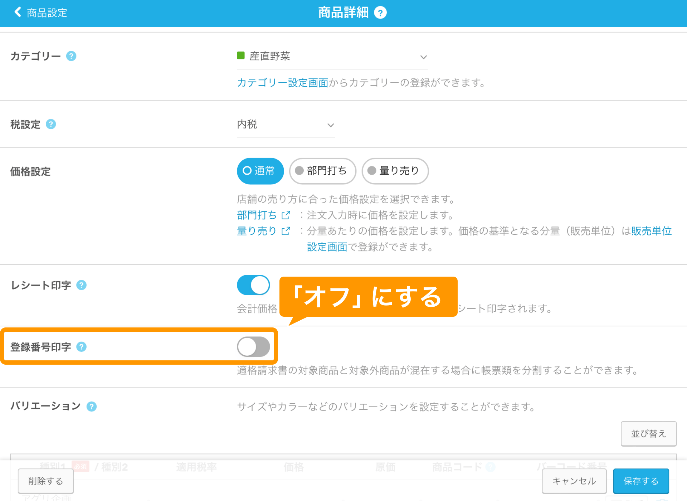Click the 価格設定 label
The width and height of the screenshot is (687, 501).
click(30, 171)
